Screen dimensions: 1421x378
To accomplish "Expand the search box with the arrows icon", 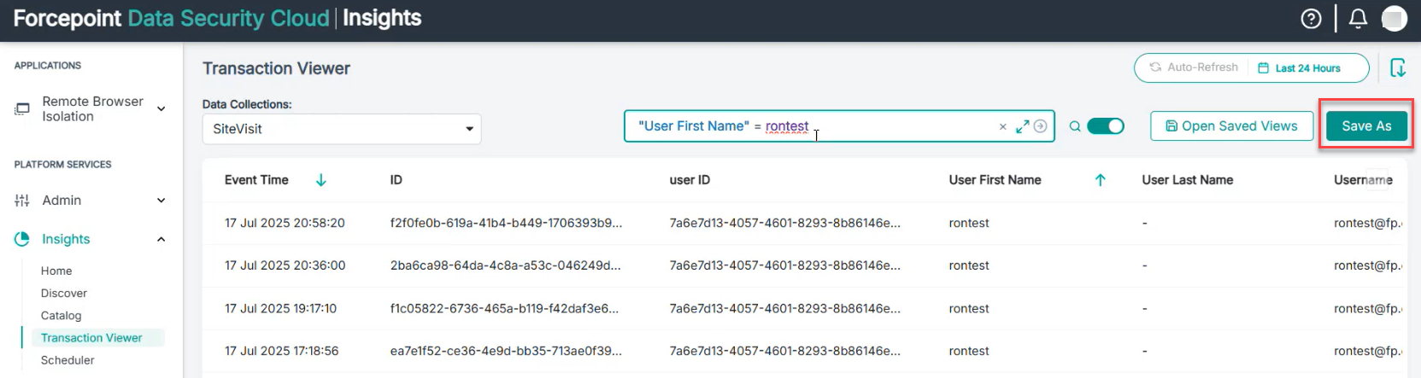I will coord(1022,126).
